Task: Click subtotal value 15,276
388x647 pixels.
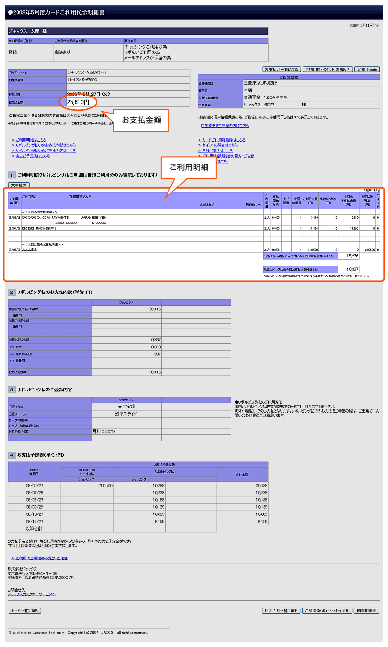Action: (x=352, y=256)
